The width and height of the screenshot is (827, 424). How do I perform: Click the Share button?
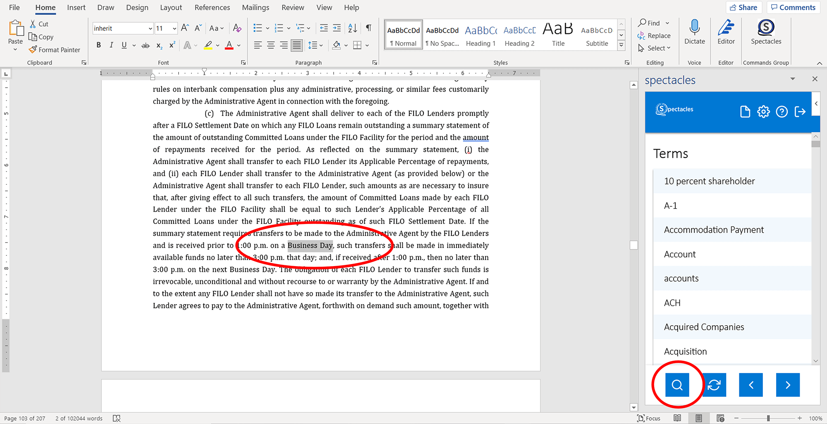[743, 7]
